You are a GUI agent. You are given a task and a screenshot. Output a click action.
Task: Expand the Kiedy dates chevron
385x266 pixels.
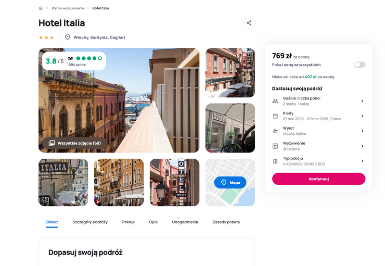point(362,116)
